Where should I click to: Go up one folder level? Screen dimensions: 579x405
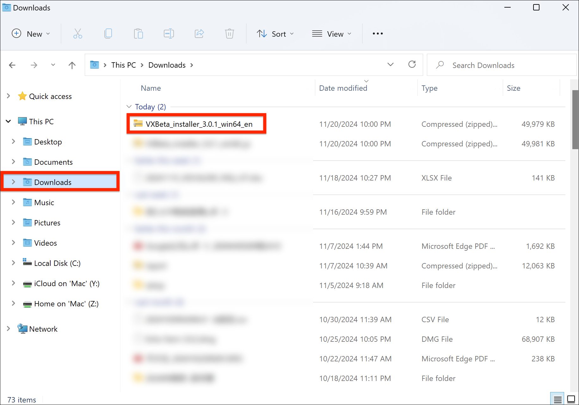[72, 65]
